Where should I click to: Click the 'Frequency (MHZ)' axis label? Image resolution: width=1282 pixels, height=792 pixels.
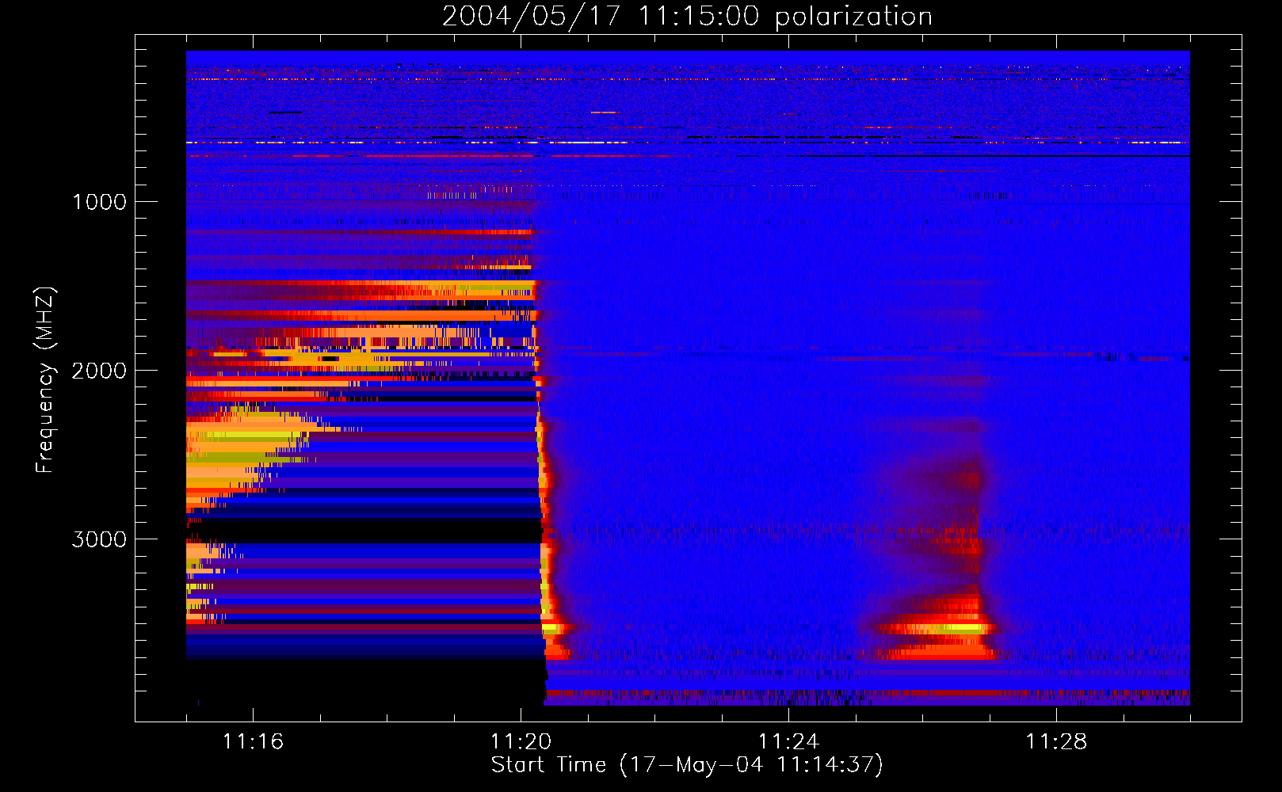(x=45, y=380)
